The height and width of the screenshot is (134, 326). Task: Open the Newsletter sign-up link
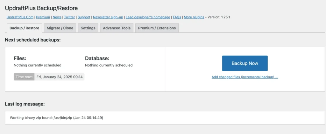point(108,17)
